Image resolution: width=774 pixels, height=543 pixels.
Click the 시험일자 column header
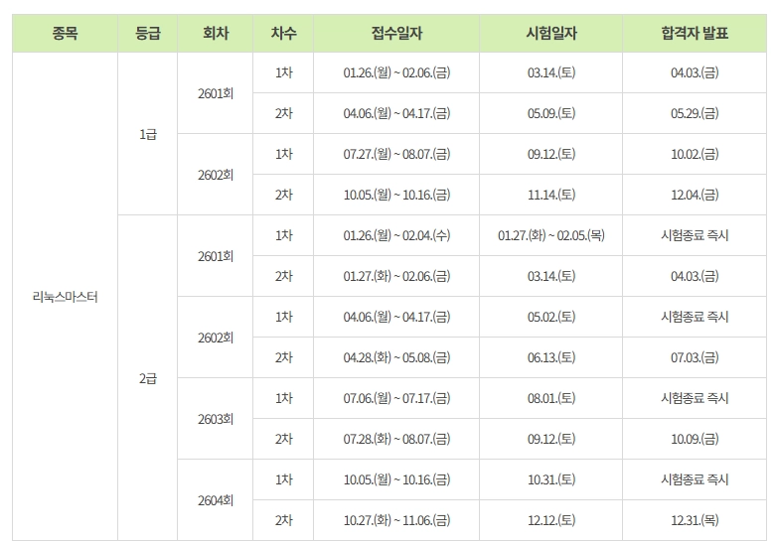pyautogui.click(x=550, y=33)
